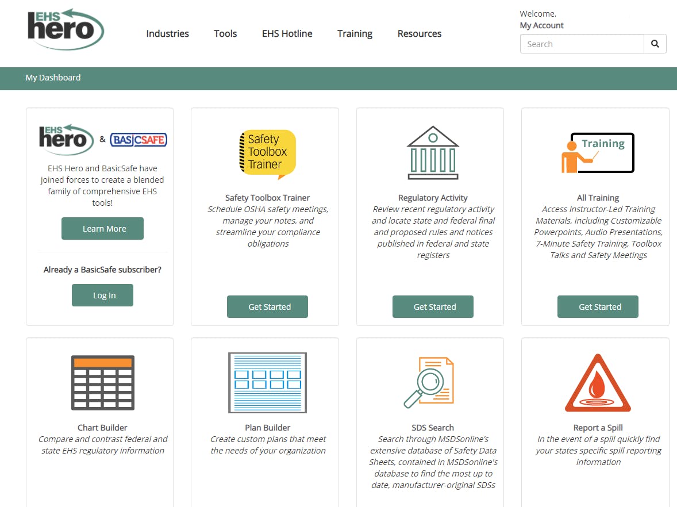Image resolution: width=677 pixels, height=507 pixels.
Task: Open the Tools menu
Action: (225, 34)
